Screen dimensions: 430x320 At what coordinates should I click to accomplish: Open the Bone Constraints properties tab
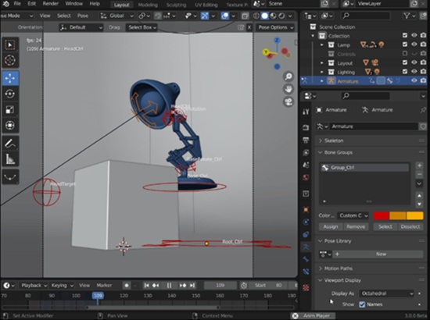[306, 272]
